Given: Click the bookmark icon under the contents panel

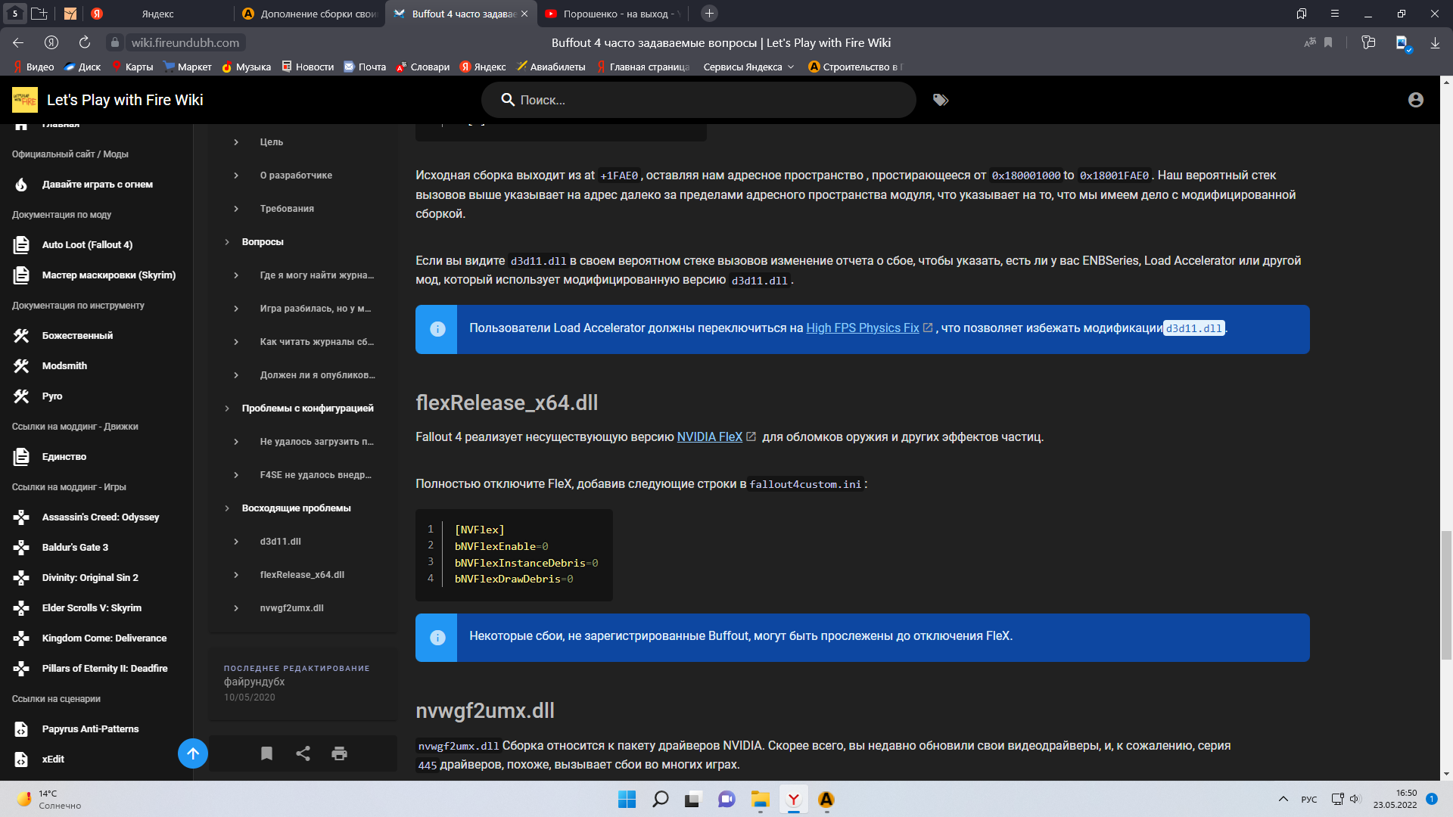Looking at the screenshot, I should click(266, 753).
